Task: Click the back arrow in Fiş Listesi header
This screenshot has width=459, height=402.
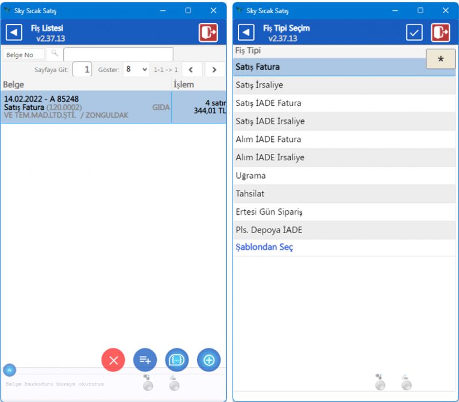Action: (14, 33)
